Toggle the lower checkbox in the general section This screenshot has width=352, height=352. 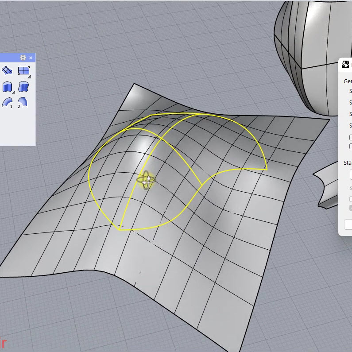[x=351, y=147]
